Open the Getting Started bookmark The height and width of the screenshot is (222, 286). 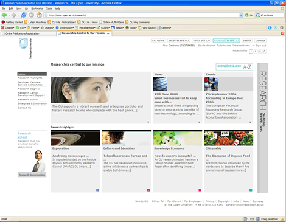point(12,22)
